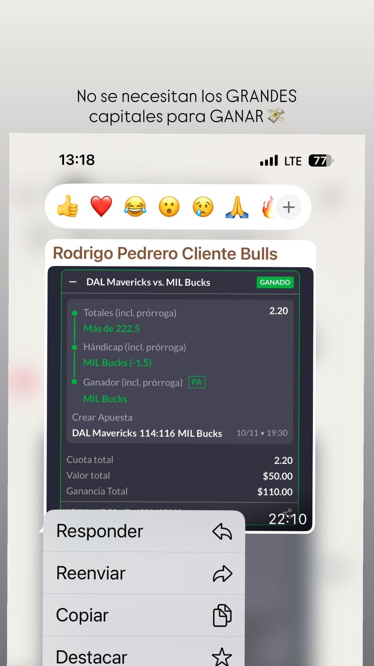Choose Copiar in the context menu
Image resolution: width=374 pixels, height=666 pixels.
144,615
